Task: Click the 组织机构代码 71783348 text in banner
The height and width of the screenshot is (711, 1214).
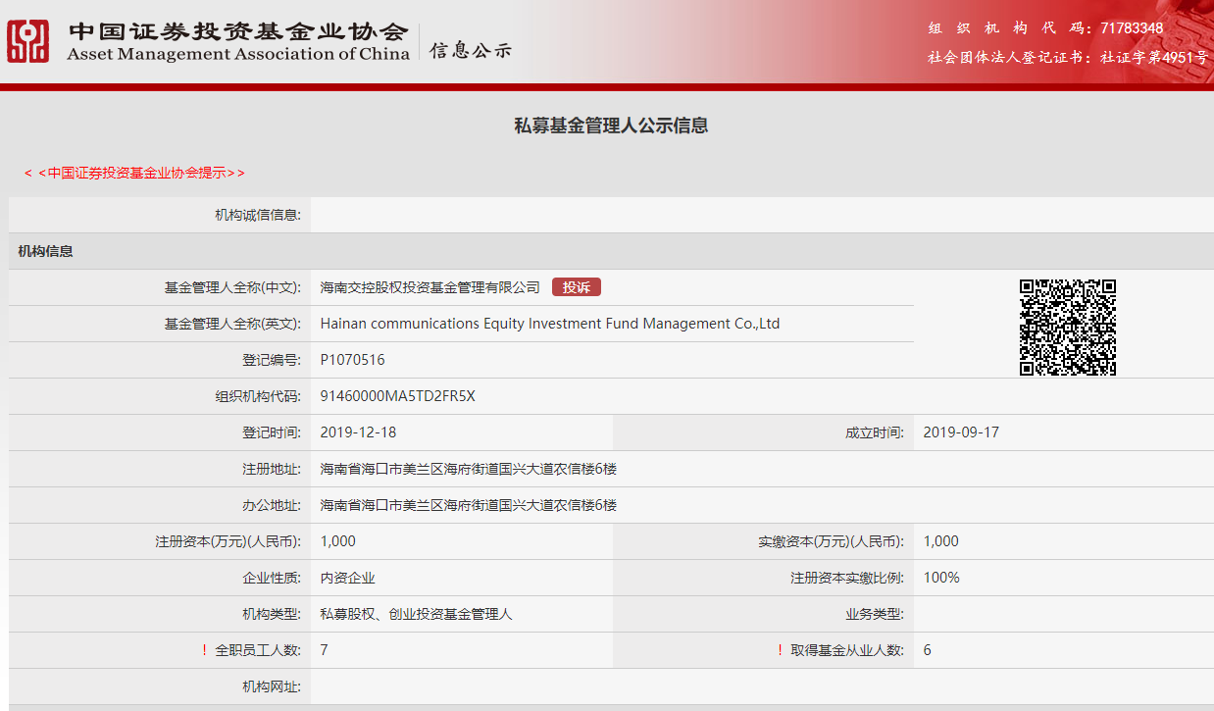Action: (1045, 28)
